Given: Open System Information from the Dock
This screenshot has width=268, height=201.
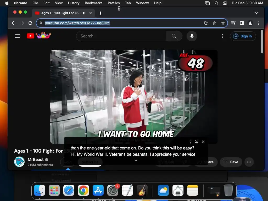Looking at the screenshot, I should click(x=178, y=190).
